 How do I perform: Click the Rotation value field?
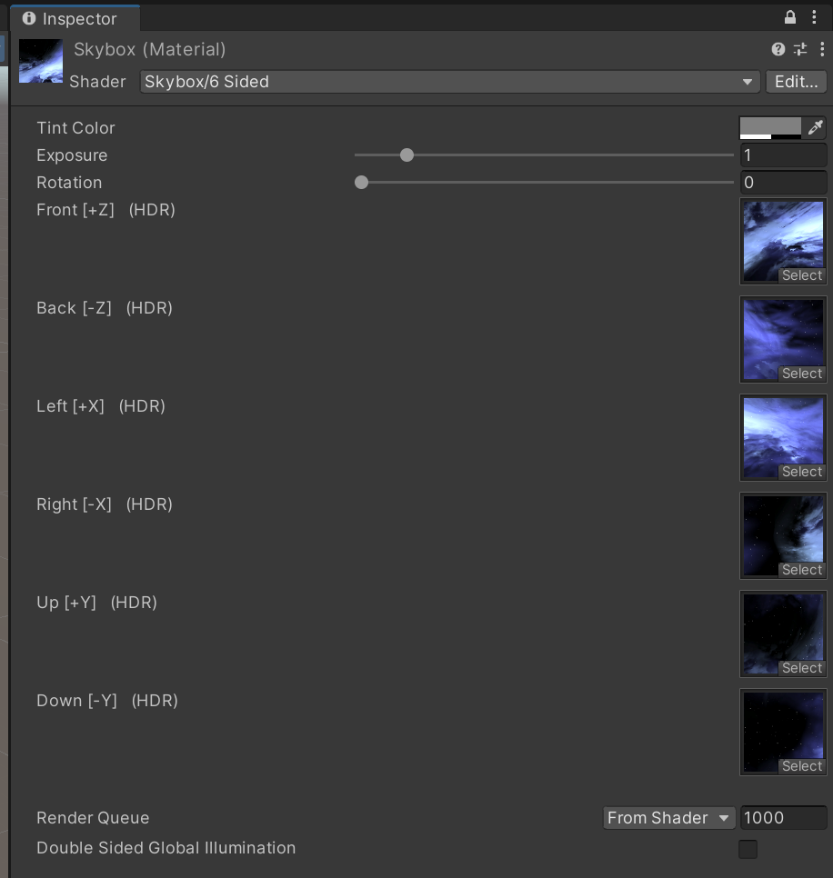click(x=783, y=183)
